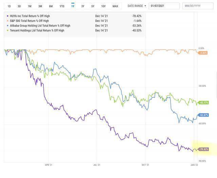Click the empty MM/DD/YYYY end date field
This screenshot has height=178, width=217.
click(x=198, y=6)
